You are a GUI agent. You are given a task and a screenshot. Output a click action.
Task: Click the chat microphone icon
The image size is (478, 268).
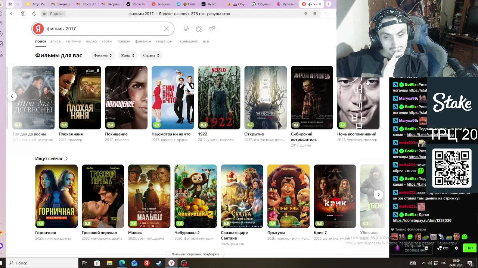(397, 248)
